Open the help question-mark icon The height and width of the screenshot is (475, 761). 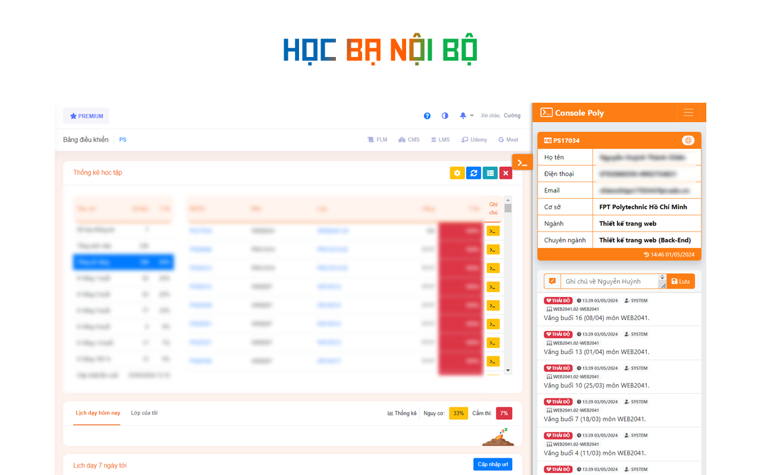coord(427,116)
